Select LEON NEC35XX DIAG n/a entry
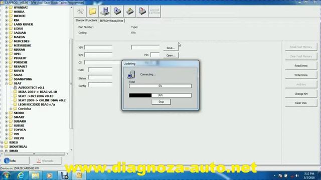Image resolution: width=321 pixels, height=180 pixels. (x=37, y=104)
